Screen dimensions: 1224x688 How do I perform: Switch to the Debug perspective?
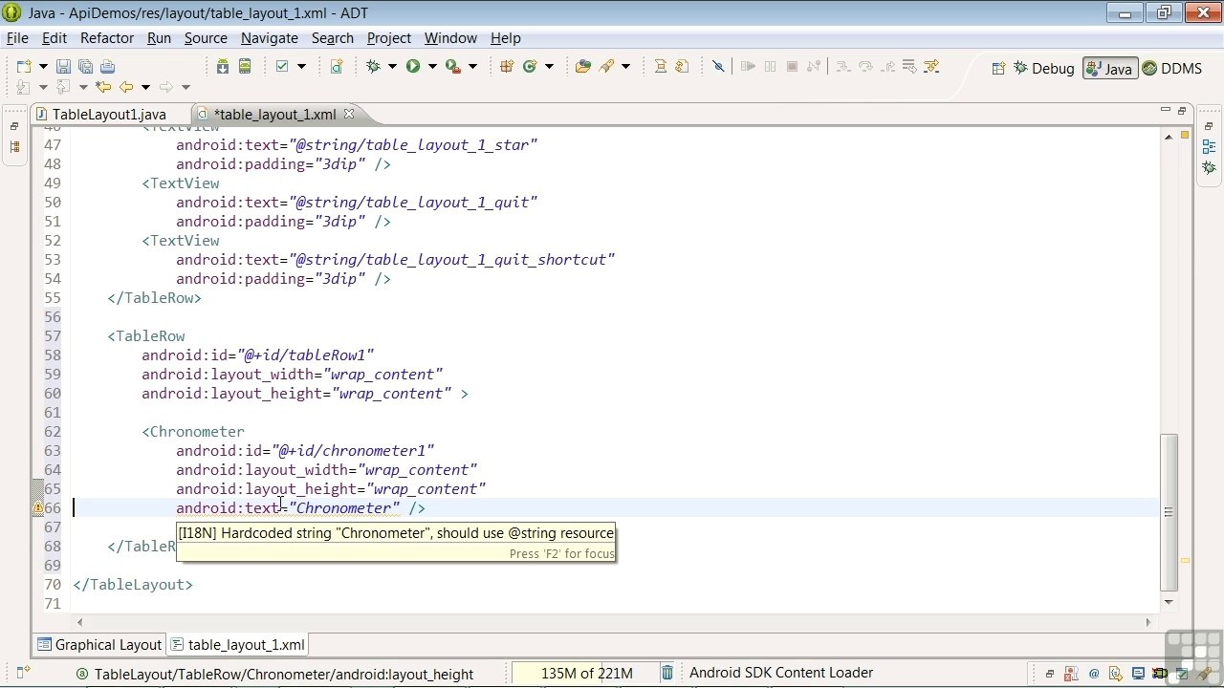click(1044, 68)
